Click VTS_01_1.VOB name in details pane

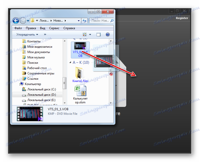coord(58,109)
